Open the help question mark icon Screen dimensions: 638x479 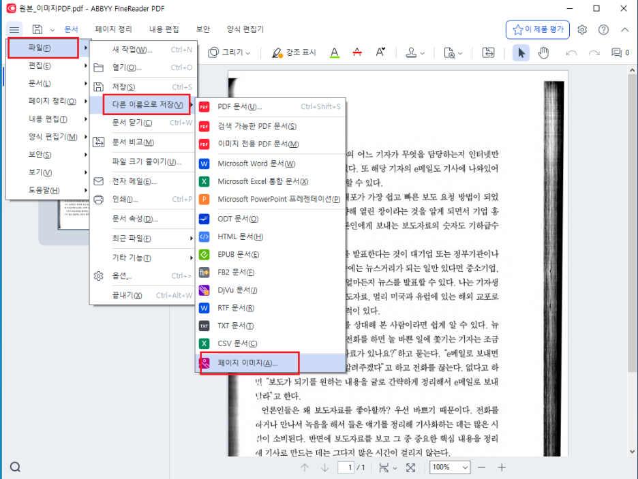point(603,30)
